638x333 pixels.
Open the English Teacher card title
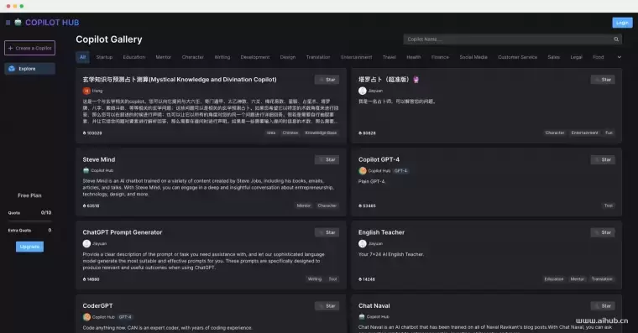[381, 232]
